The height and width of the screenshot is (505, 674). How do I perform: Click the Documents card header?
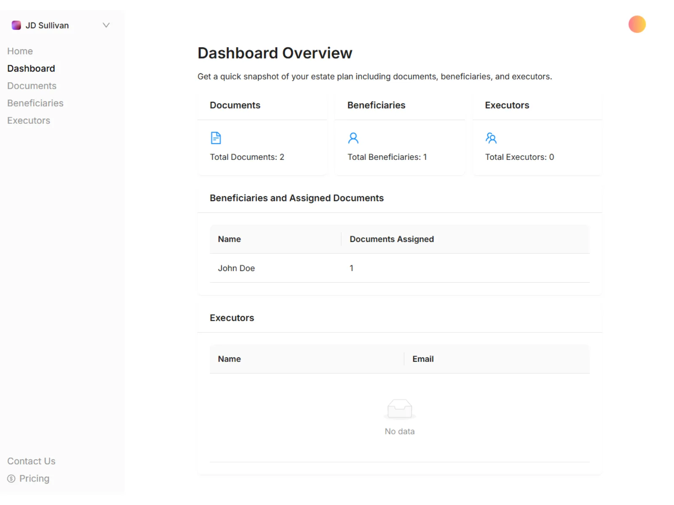tap(235, 105)
